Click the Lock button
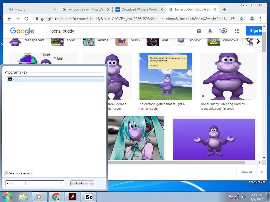The width and height of the screenshot is (270, 202). 79,183
